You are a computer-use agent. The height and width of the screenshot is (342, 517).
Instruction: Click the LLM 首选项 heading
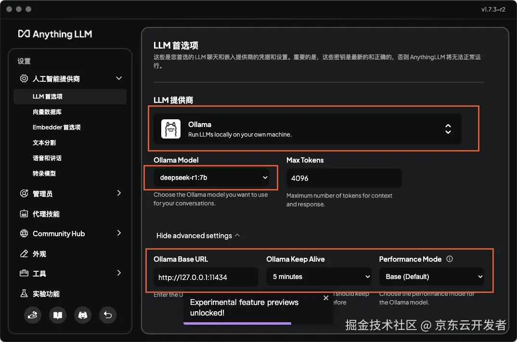176,46
